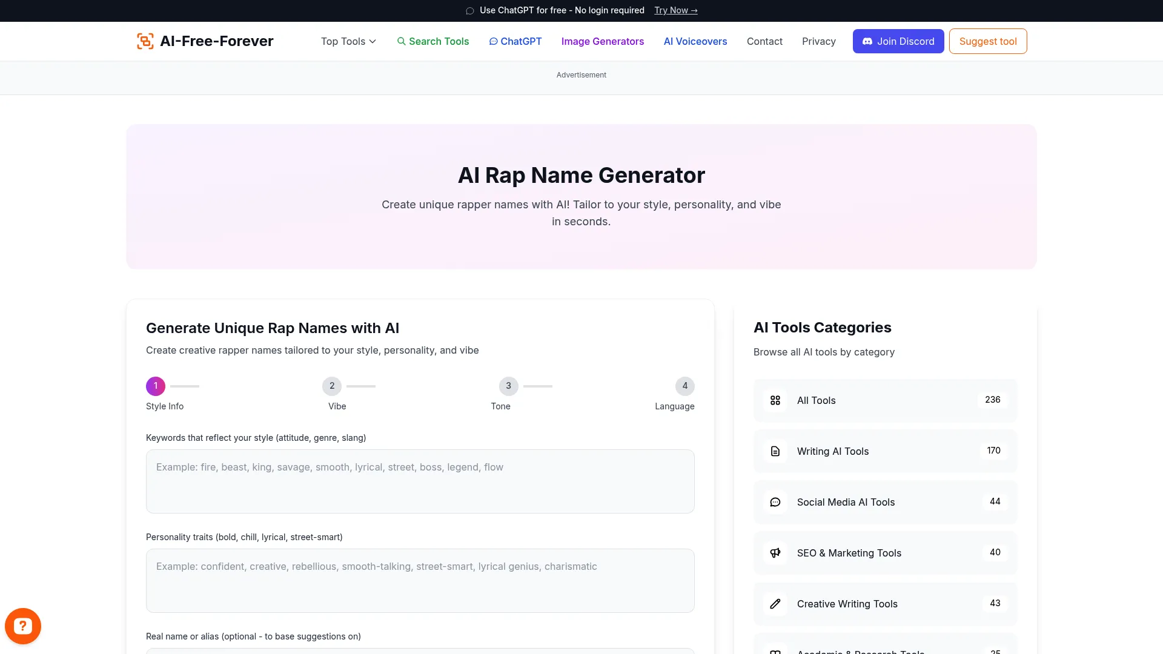Click the speech bubble icon in the top banner
The width and height of the screenshot is (1163, 654).
[x=469, y=10]
